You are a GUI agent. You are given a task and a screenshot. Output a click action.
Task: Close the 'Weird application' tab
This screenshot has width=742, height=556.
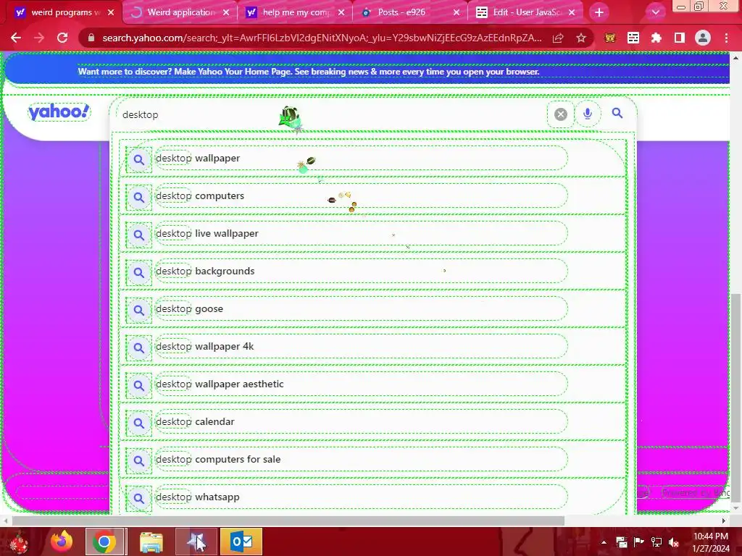coord(226,12)
